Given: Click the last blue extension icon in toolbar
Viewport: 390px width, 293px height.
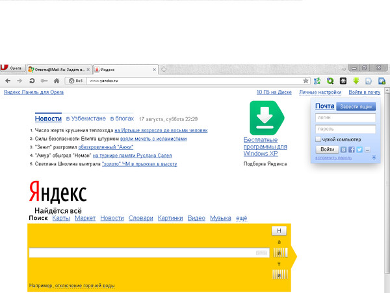Looking at the screenshot, I should [x=382, y=81].
